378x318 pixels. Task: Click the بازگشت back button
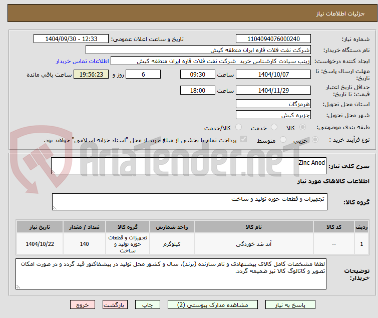point(115,305)
